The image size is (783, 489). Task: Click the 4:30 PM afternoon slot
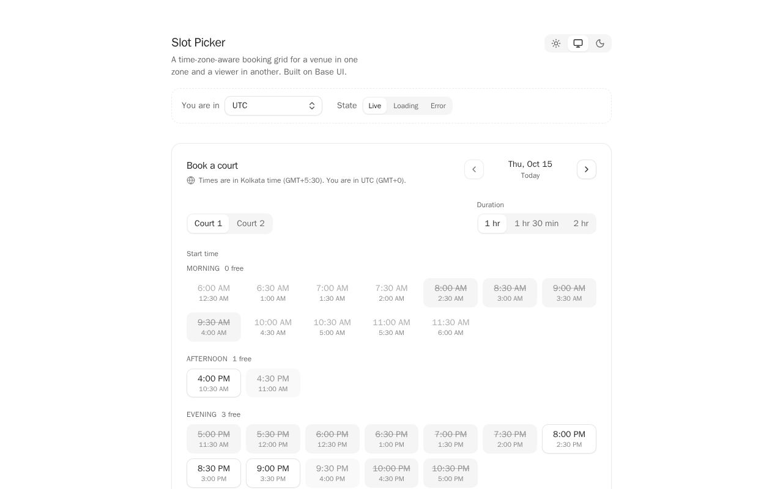pyautogui.click(x=273, y=383)
